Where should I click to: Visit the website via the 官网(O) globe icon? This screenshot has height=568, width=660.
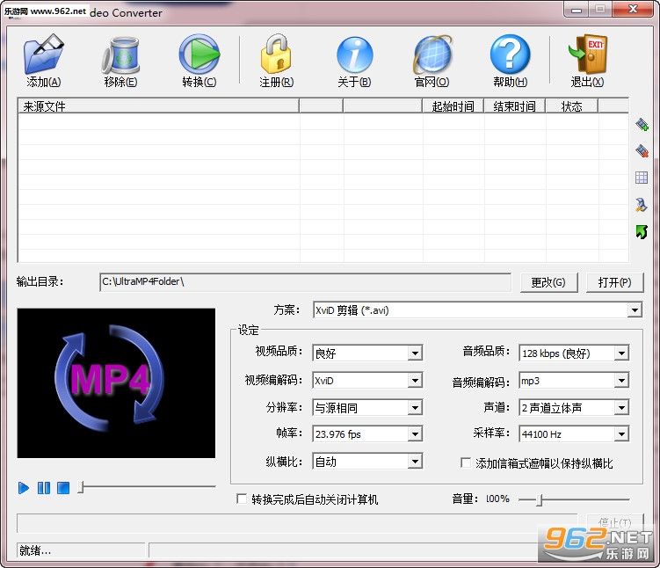(x=432, y=55)
